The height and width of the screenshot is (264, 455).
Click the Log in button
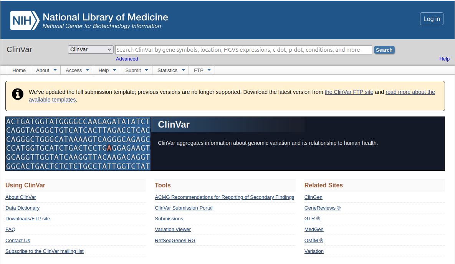pyautogui.click(x=432, y=19)
